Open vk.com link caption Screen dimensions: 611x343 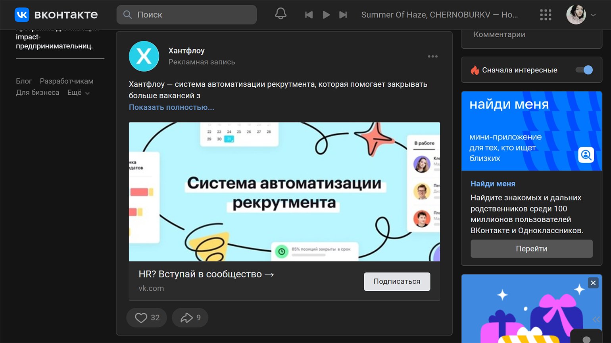click(x=151, y=288)
